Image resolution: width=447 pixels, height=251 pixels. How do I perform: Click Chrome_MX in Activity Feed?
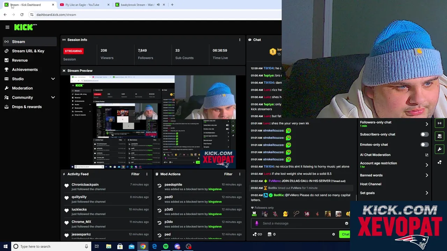coord(81,222)
